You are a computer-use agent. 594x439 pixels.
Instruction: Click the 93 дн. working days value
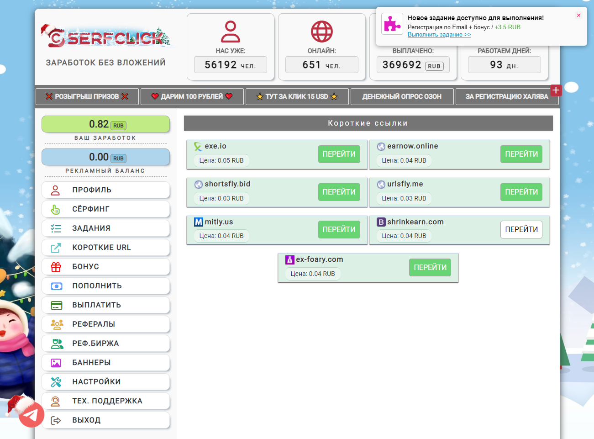(x=505, y=65)
